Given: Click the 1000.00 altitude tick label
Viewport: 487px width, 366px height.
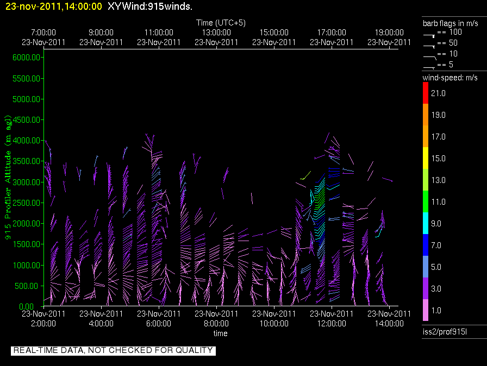Looking at the screenshot, I should pyautogui.click(x=27, y=265).
